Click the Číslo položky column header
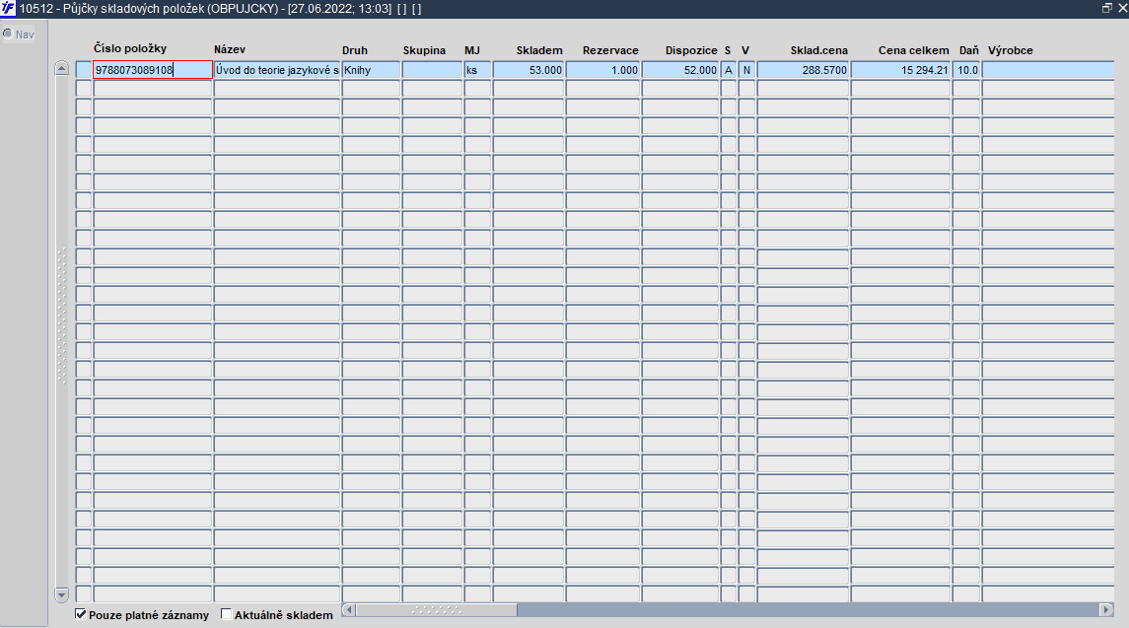This screenshot has width=1129, height=628. (x=130, y=48)
